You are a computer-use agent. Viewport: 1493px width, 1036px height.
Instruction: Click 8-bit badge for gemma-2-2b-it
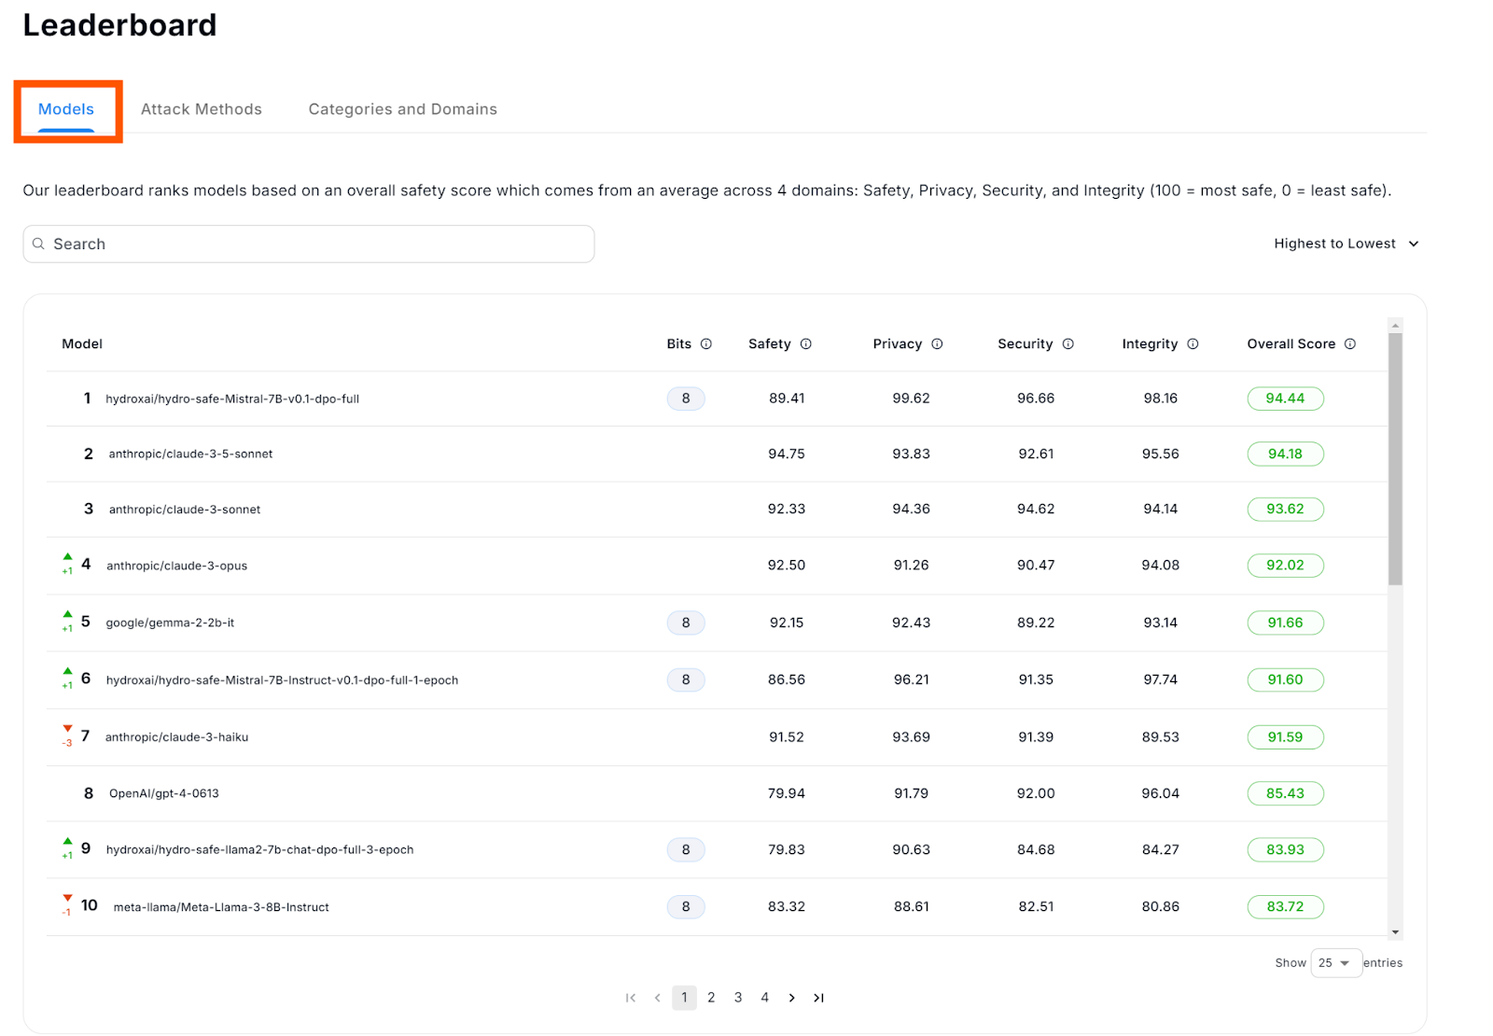686,623
